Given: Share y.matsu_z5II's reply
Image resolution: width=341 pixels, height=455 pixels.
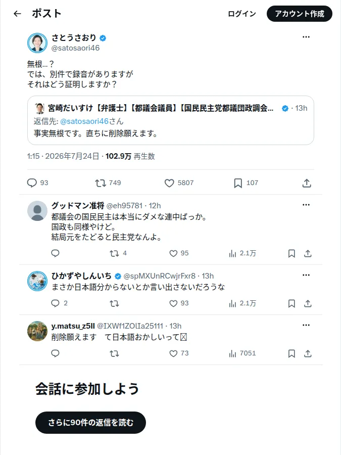Looking at the screenshot, I should click(x=308, y=353).
